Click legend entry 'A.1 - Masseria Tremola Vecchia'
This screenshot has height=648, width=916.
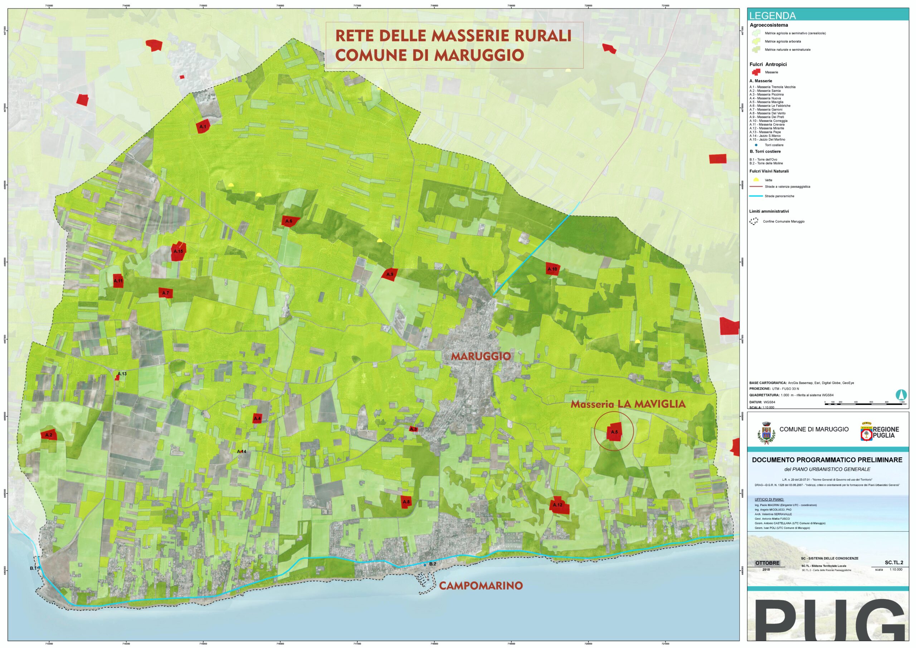pos(773,87)
